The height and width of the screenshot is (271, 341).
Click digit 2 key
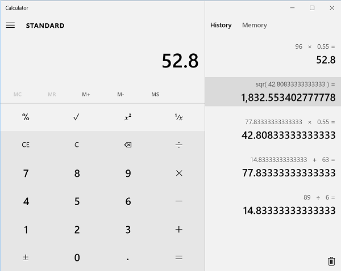[77, 230]
